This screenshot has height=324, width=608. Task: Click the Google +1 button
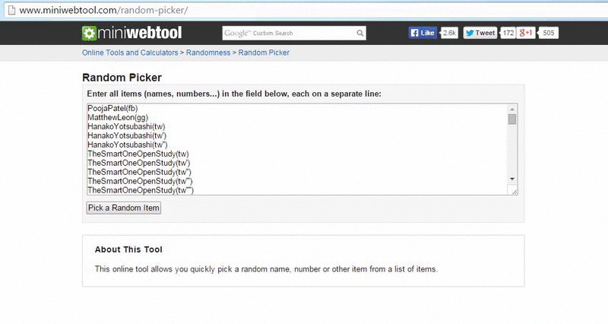[526, 33]
